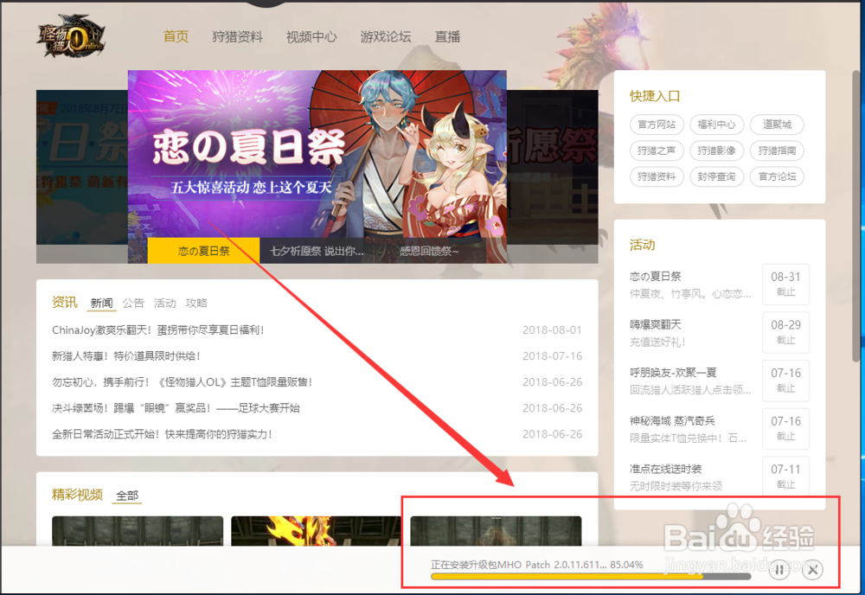Image resolution: width=865 pixels, height=595 pixels.
Task: Open 道聚城 shortcut
Action: [x=777, y=124]
